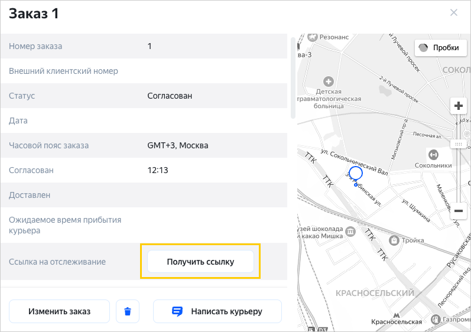471x332 pixels.
Task: Open Изменить заказ to edit order
Action: point(59,311)
